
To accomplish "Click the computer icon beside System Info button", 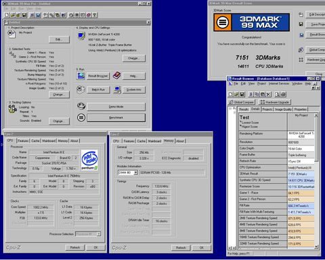I will point(117,90).
